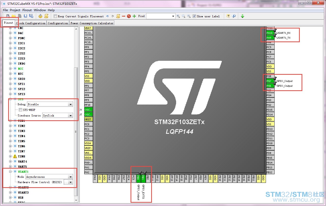Open the Pinout menu
The image size is (326, 206).
(x=27, y=10)
